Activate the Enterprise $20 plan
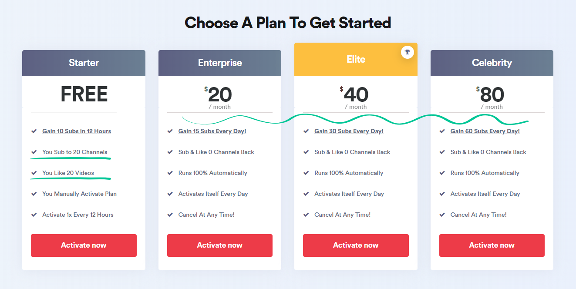Image resolution: width=576 pixels, height=289 pixels. pyautogui.click(x=220, y=245)
